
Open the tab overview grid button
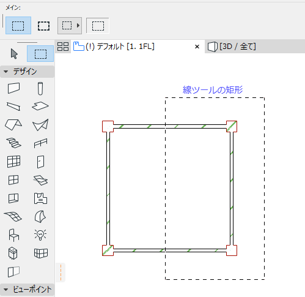pos(63,47)
